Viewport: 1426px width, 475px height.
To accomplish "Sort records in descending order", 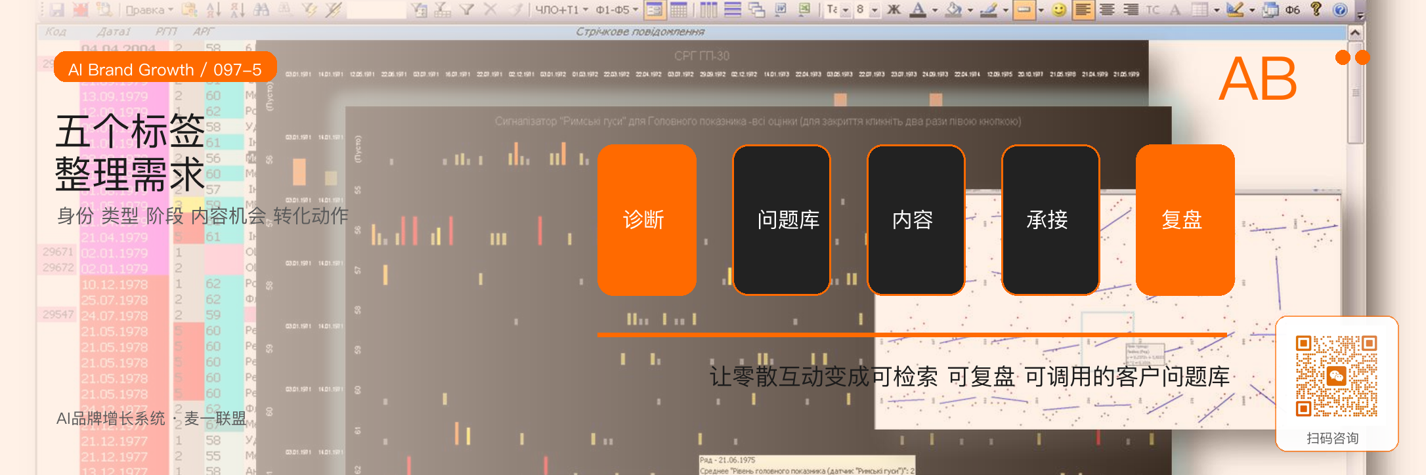I will (x=237, y=10).
